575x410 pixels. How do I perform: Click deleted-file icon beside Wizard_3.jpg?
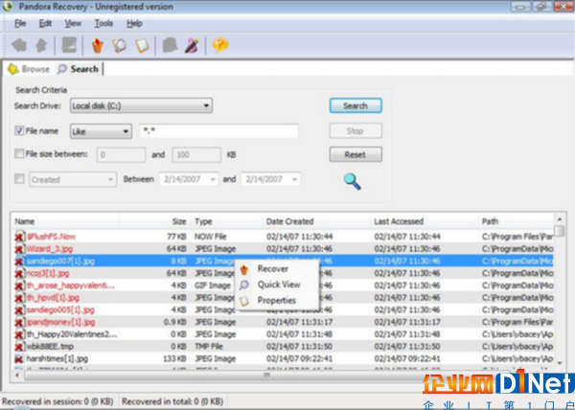click(x=19, y=249)
